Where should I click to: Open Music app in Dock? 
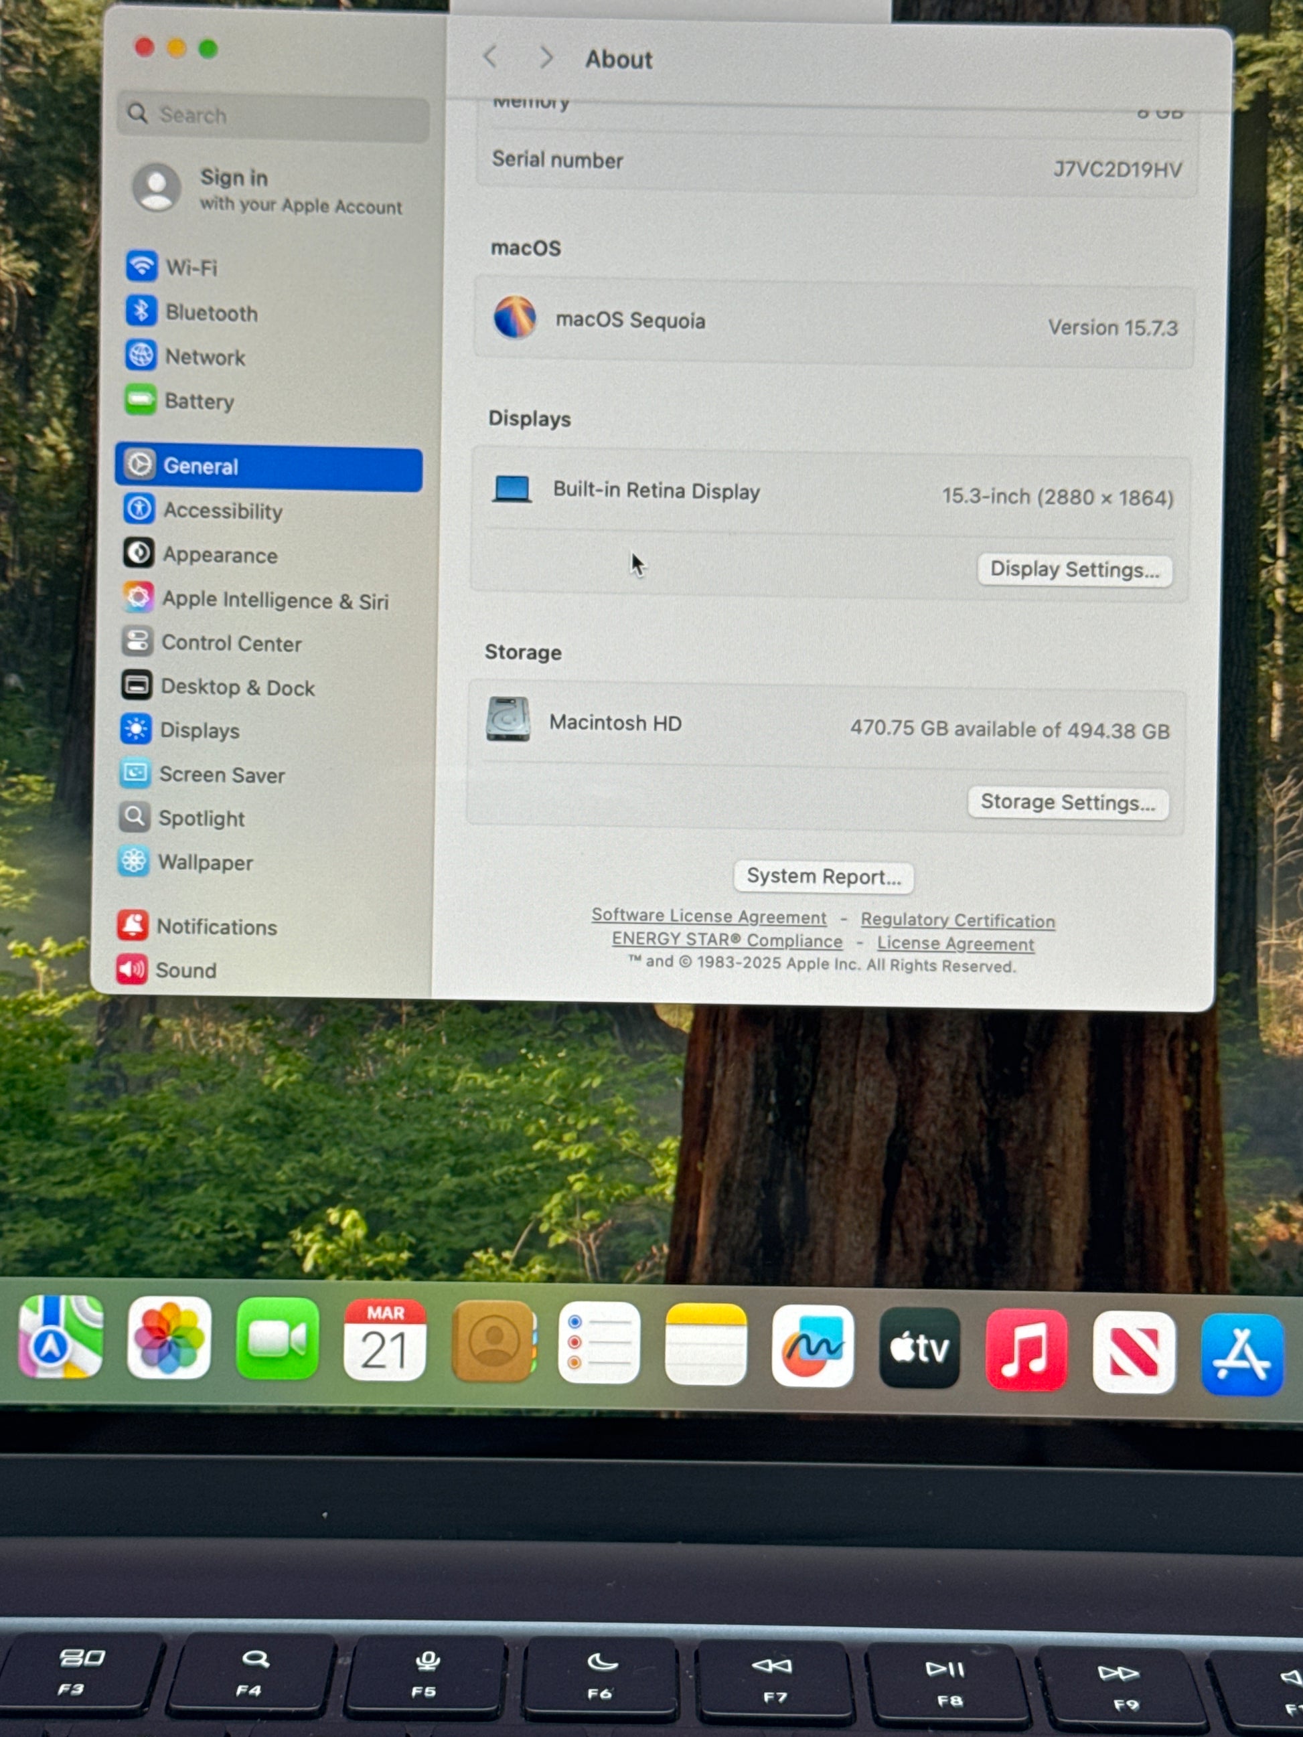click(1026, 1351)
